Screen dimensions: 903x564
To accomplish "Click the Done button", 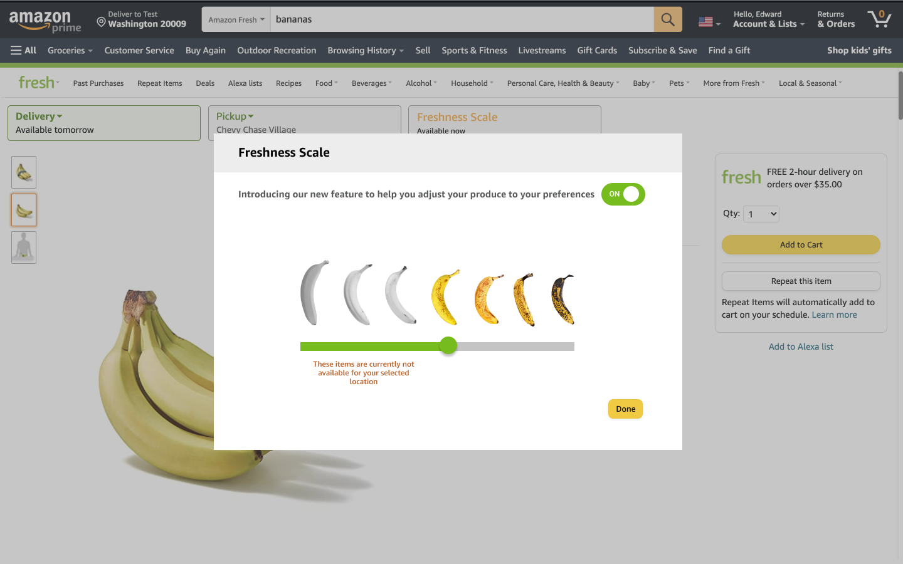I will [625, 409].
